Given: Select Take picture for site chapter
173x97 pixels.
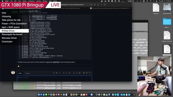Looking at the screenshot, I should click(11, 20).
